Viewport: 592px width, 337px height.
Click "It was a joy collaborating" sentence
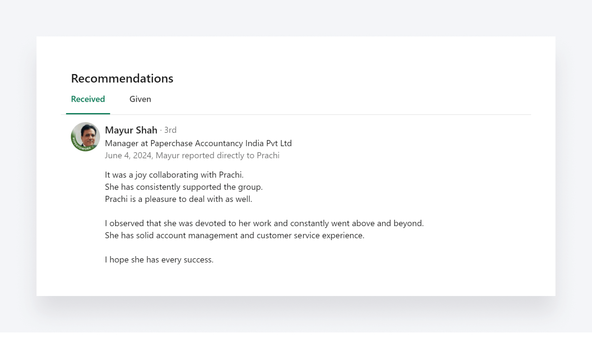[x=174, y=175]
